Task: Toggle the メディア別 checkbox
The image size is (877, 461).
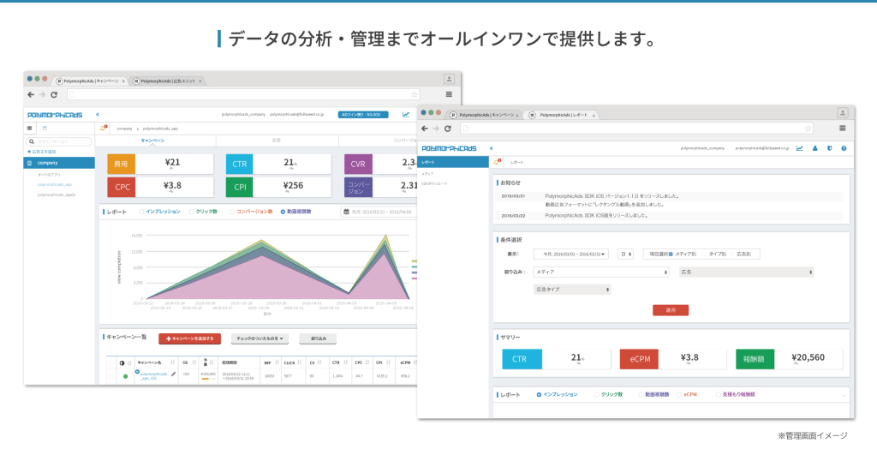Action: click(x=671, y=254)
